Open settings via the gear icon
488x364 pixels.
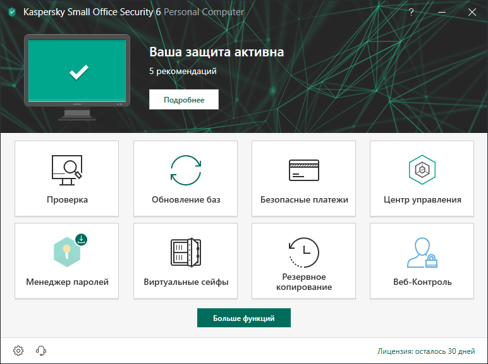click(x=18, y=351)
